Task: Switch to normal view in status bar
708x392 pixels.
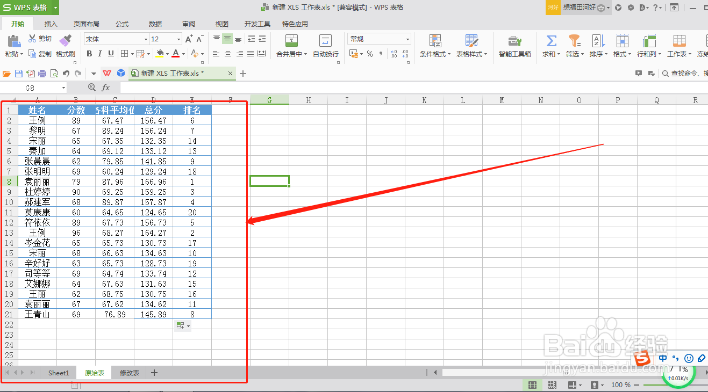Action: (x=532, y=385)
